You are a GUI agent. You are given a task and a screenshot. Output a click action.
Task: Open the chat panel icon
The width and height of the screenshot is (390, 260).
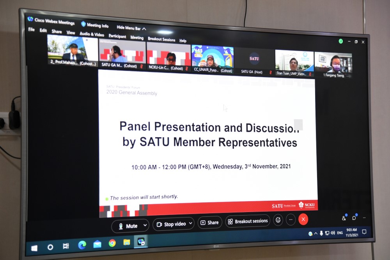(355, 218)
